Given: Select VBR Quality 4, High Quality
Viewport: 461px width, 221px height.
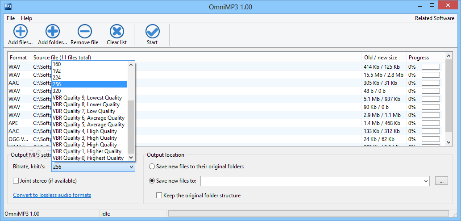Looking at the screenshot, I should click(x=89, y=131).
